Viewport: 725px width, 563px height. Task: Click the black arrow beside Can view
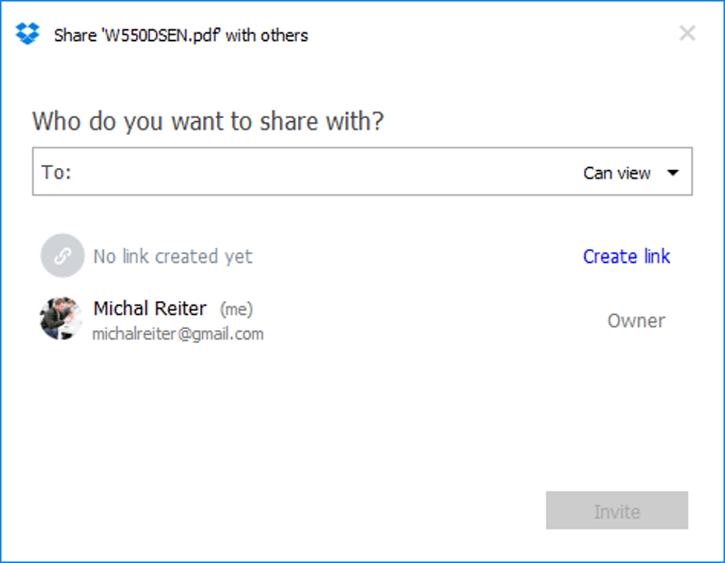coord(672,173)
